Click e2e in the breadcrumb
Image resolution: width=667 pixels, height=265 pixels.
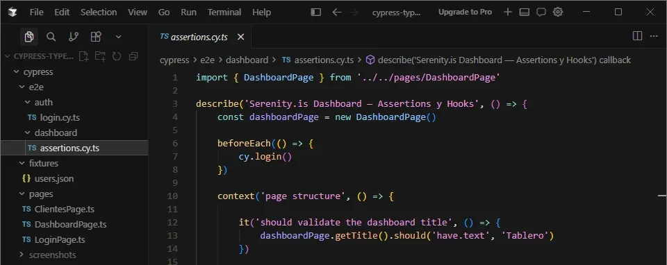tap(207, 60)
